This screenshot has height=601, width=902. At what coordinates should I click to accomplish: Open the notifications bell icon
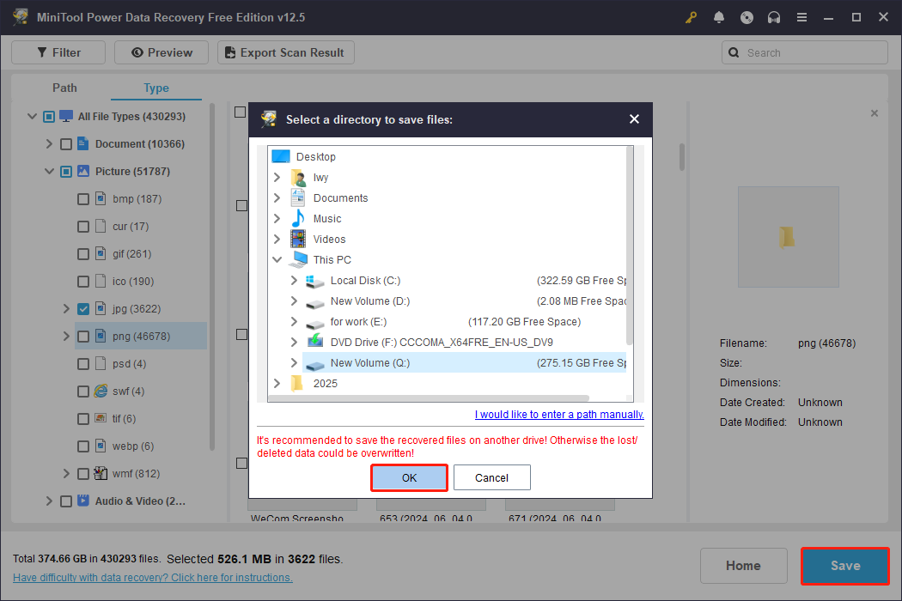pos(718,17)
